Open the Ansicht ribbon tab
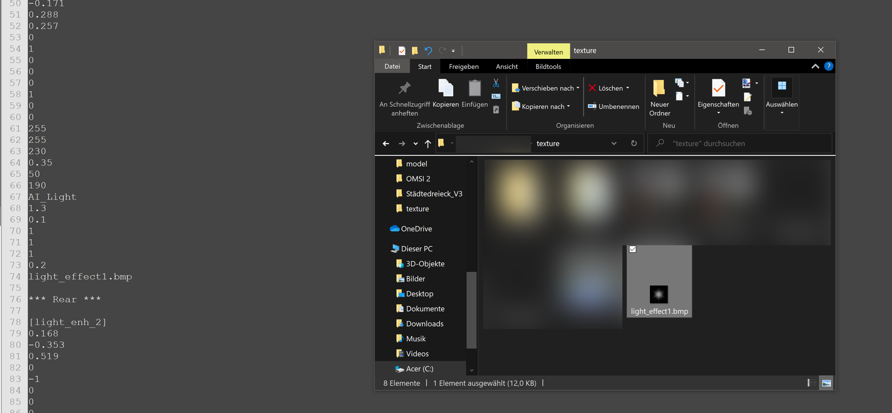This screenshot has width=892, height=413. pos(506,66)
